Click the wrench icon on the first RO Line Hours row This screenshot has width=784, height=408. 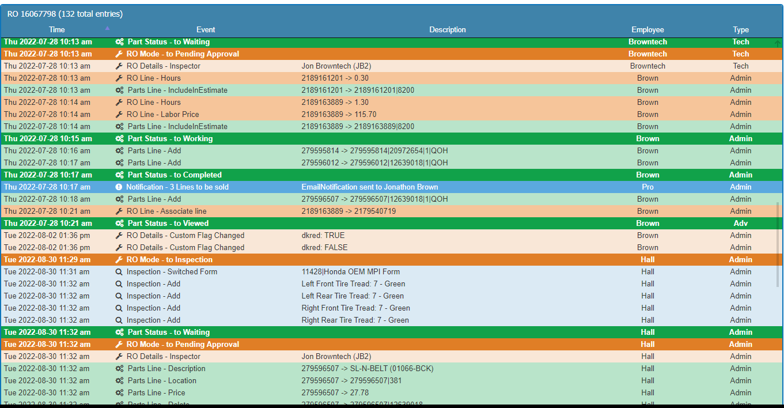[119, 78]
